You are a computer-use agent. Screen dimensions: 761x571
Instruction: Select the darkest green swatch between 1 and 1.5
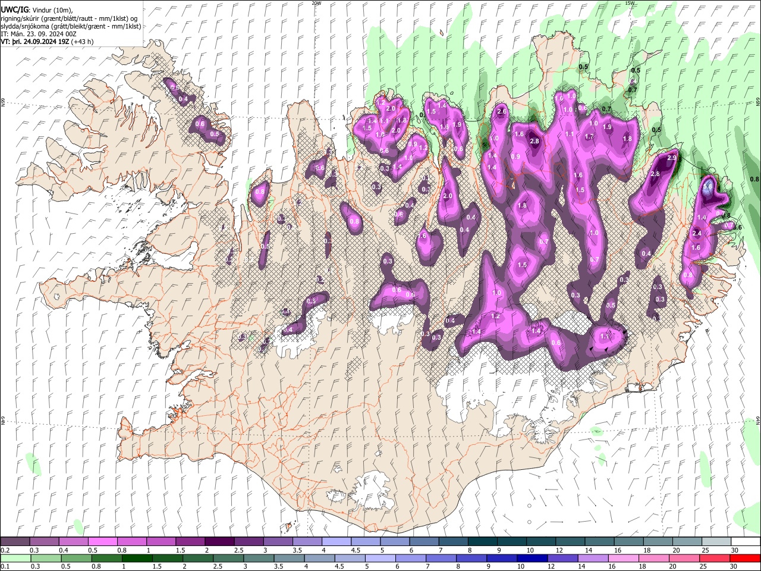tap(138, 558)
